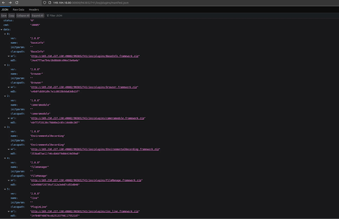Image resolution: width=339 pixels, height=219 pixels.
Task: Click the browser forward arrow
Action: (10, 3)
